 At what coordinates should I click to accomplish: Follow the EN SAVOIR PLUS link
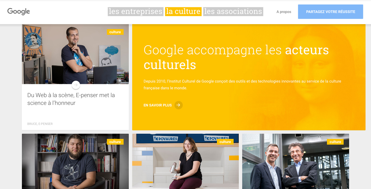point(158,105)
